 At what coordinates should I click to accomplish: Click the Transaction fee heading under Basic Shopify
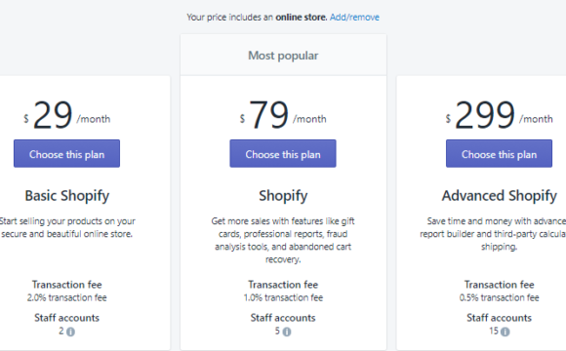(x=66, y=285)
